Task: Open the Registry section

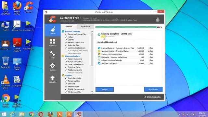Action: [x=53, y=43]
